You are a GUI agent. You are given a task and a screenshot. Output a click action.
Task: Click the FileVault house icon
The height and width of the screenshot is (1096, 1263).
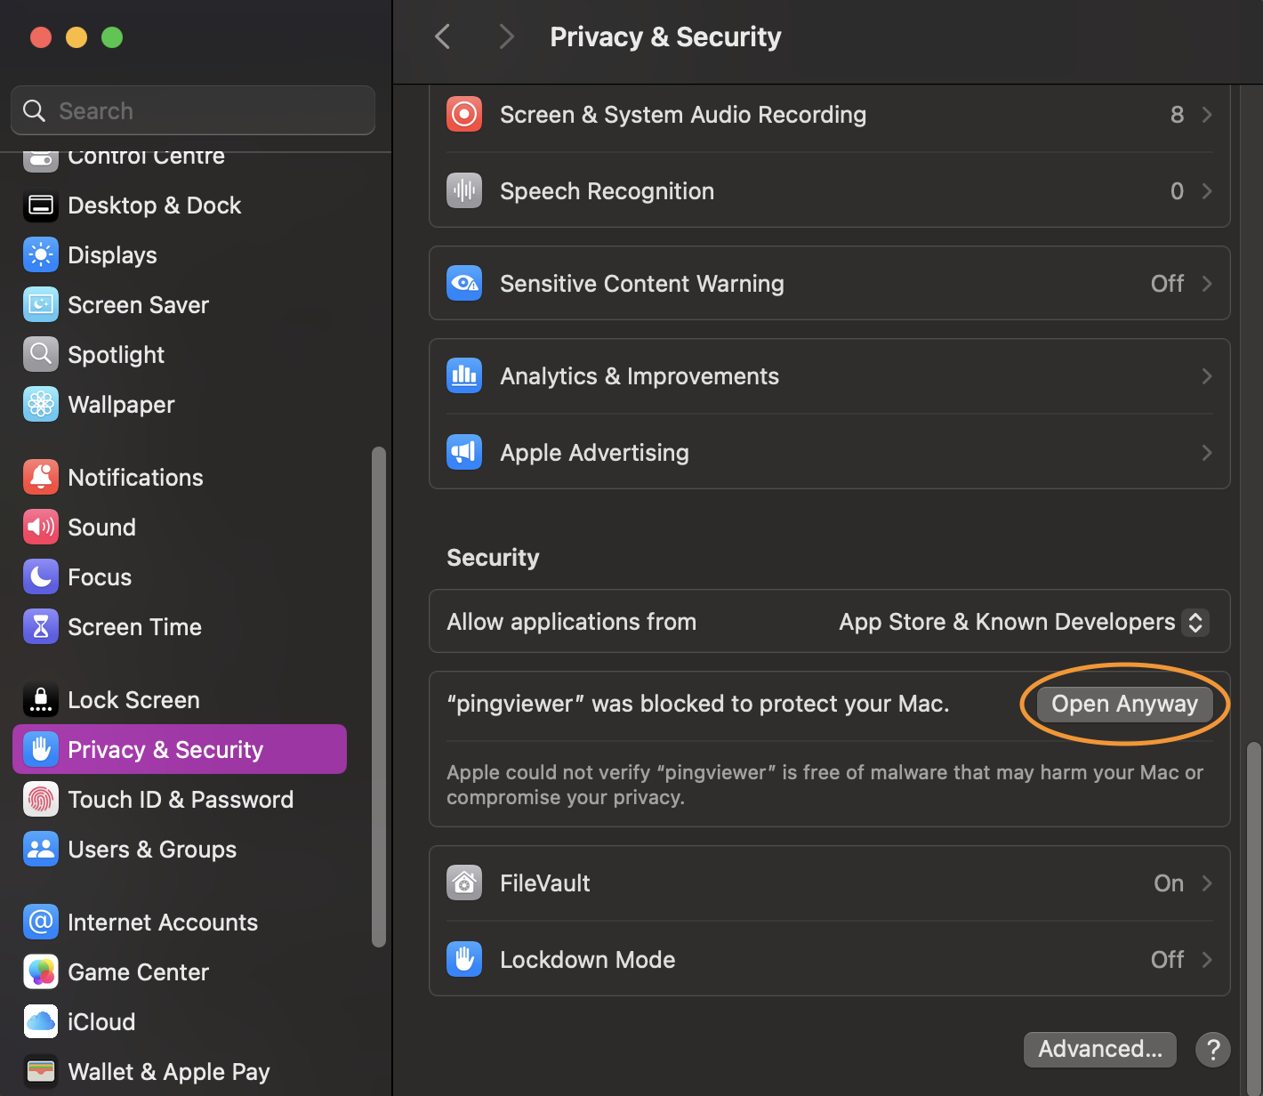point(464,883)
